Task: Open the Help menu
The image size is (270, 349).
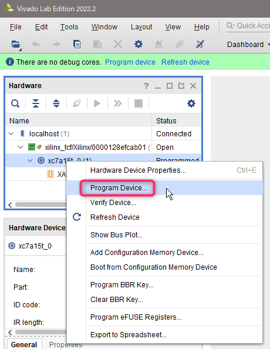Action: click(x=201, y=27)
